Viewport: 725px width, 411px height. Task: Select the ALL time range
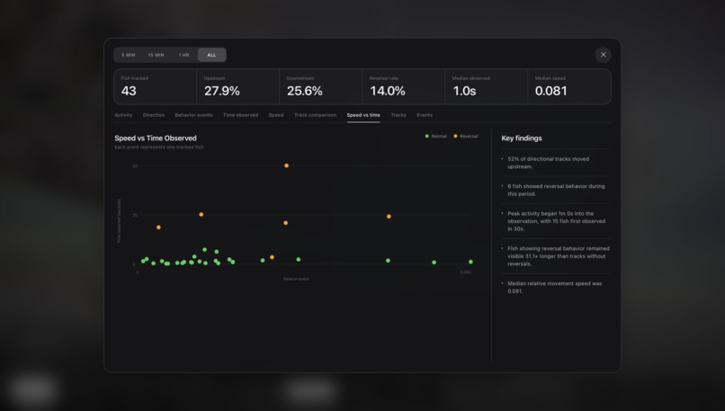point(211,55)
